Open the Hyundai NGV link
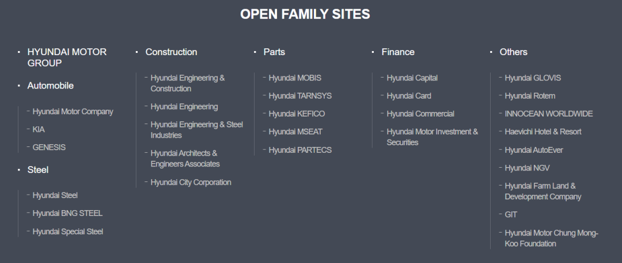622x263 pixels. click(x=527, y=168)
